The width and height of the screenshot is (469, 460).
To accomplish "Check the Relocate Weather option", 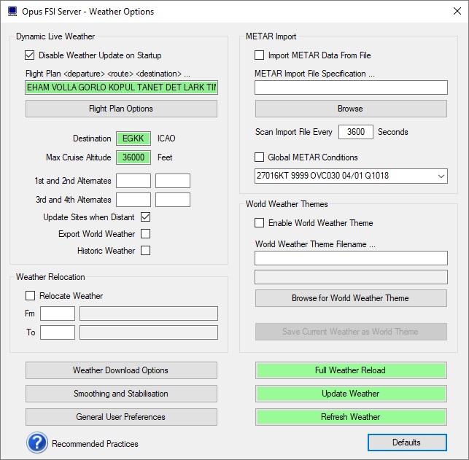I will [30, 295].
